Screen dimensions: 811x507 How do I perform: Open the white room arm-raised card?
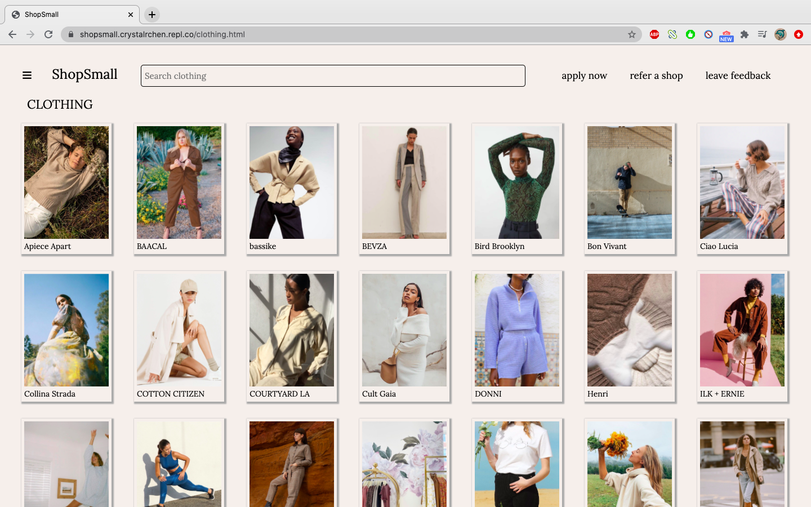(x=66, y=463)
